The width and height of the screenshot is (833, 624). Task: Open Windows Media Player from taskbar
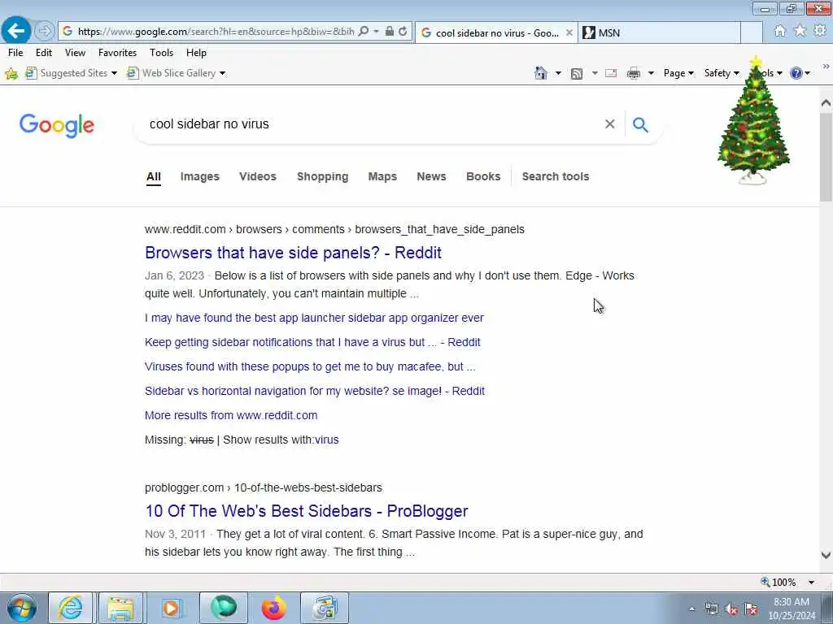171,608
